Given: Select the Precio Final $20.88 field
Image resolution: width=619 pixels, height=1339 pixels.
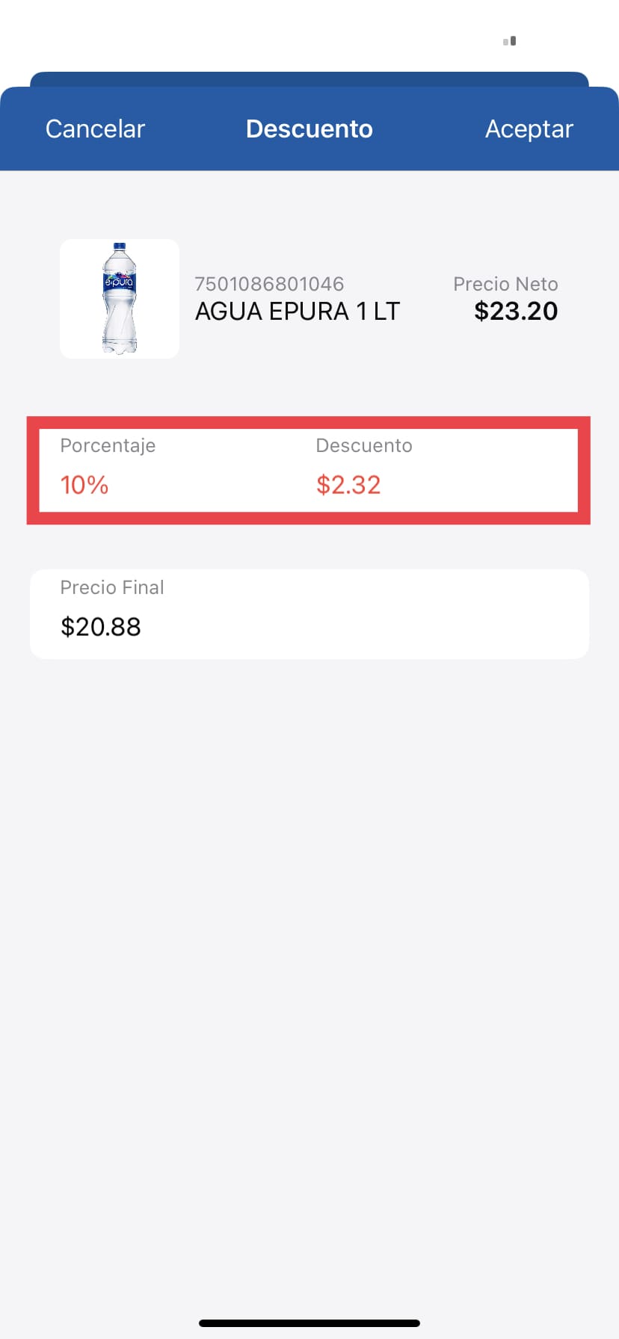Looking at the screenshot, I should click(309, 614).
